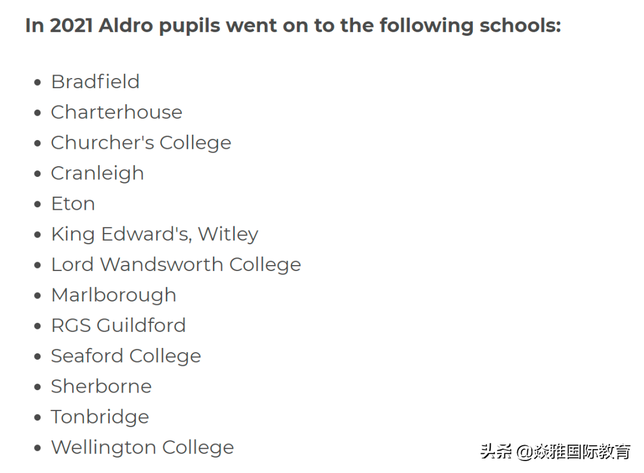Viewport: 644px width, 473px height.
Task: Select the Bradfield list item
Action: [x=95, y=82]
